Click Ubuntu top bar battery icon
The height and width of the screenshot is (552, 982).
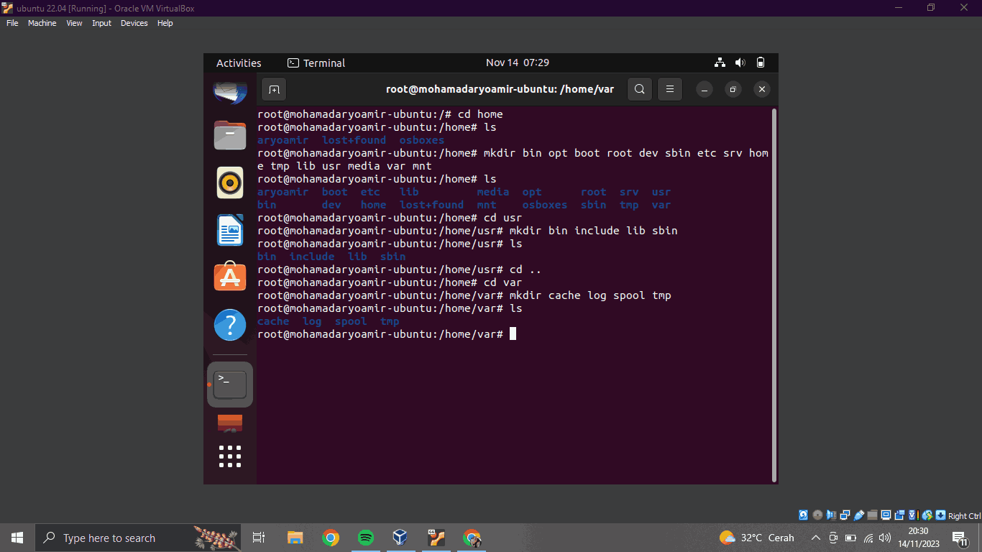tap(761, 63)
